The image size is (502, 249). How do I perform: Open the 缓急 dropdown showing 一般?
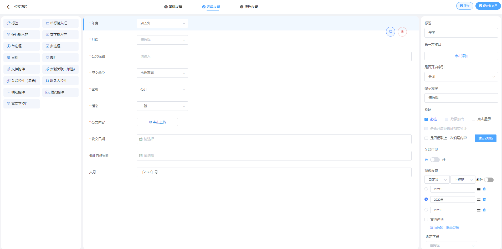(x=162, y=106)
